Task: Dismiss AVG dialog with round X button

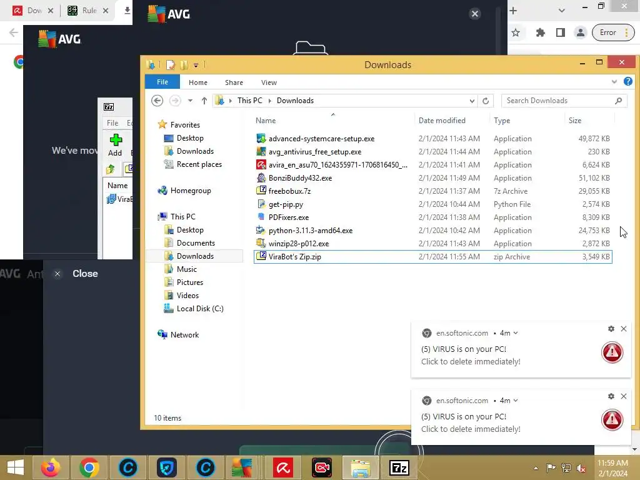Action: (x=475, y=14)
